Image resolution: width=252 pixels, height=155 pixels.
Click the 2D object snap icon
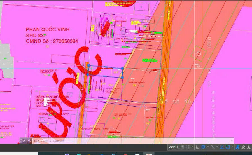(x=228, y=147)
